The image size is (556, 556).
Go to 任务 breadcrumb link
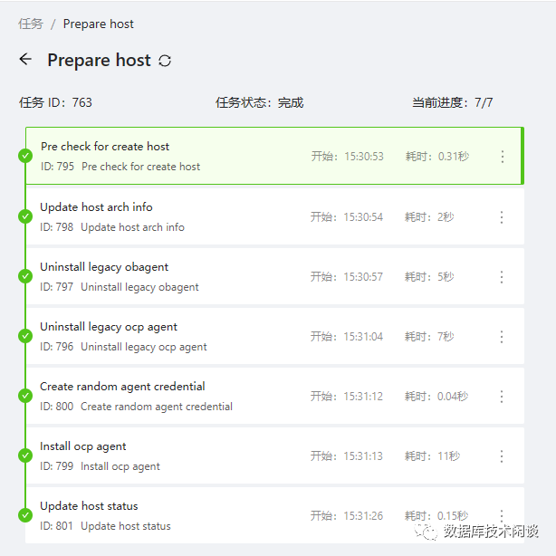click(31, 24)
